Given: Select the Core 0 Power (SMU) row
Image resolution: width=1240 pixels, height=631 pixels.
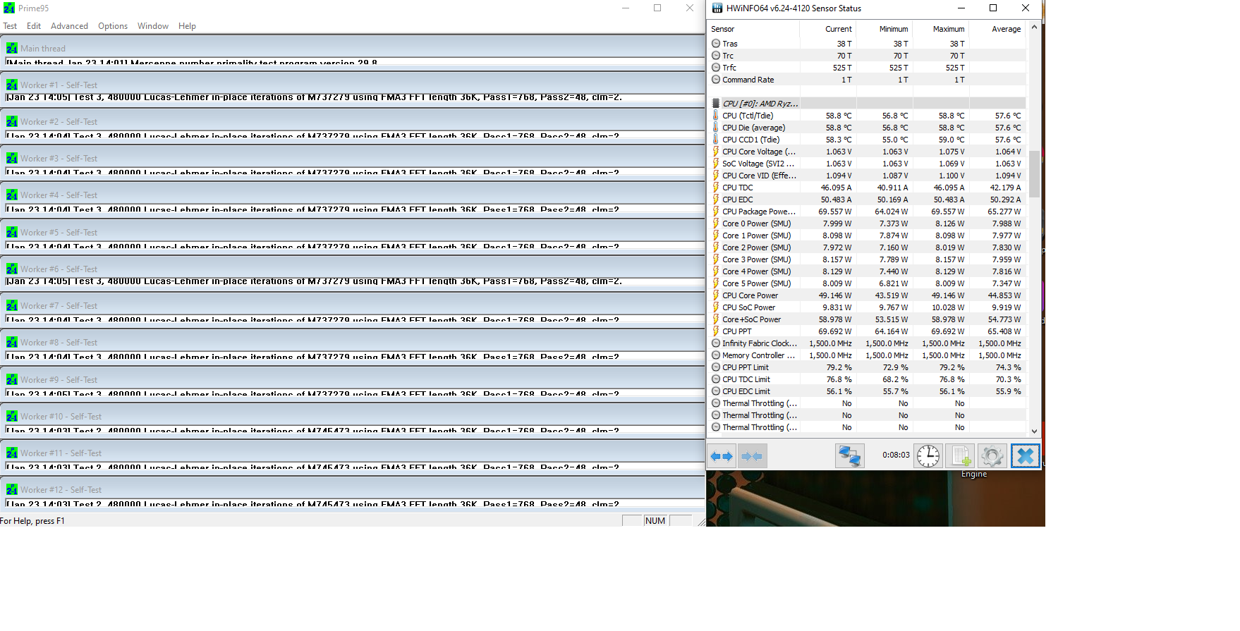Looking at the screenshot, I should [867, 223].
